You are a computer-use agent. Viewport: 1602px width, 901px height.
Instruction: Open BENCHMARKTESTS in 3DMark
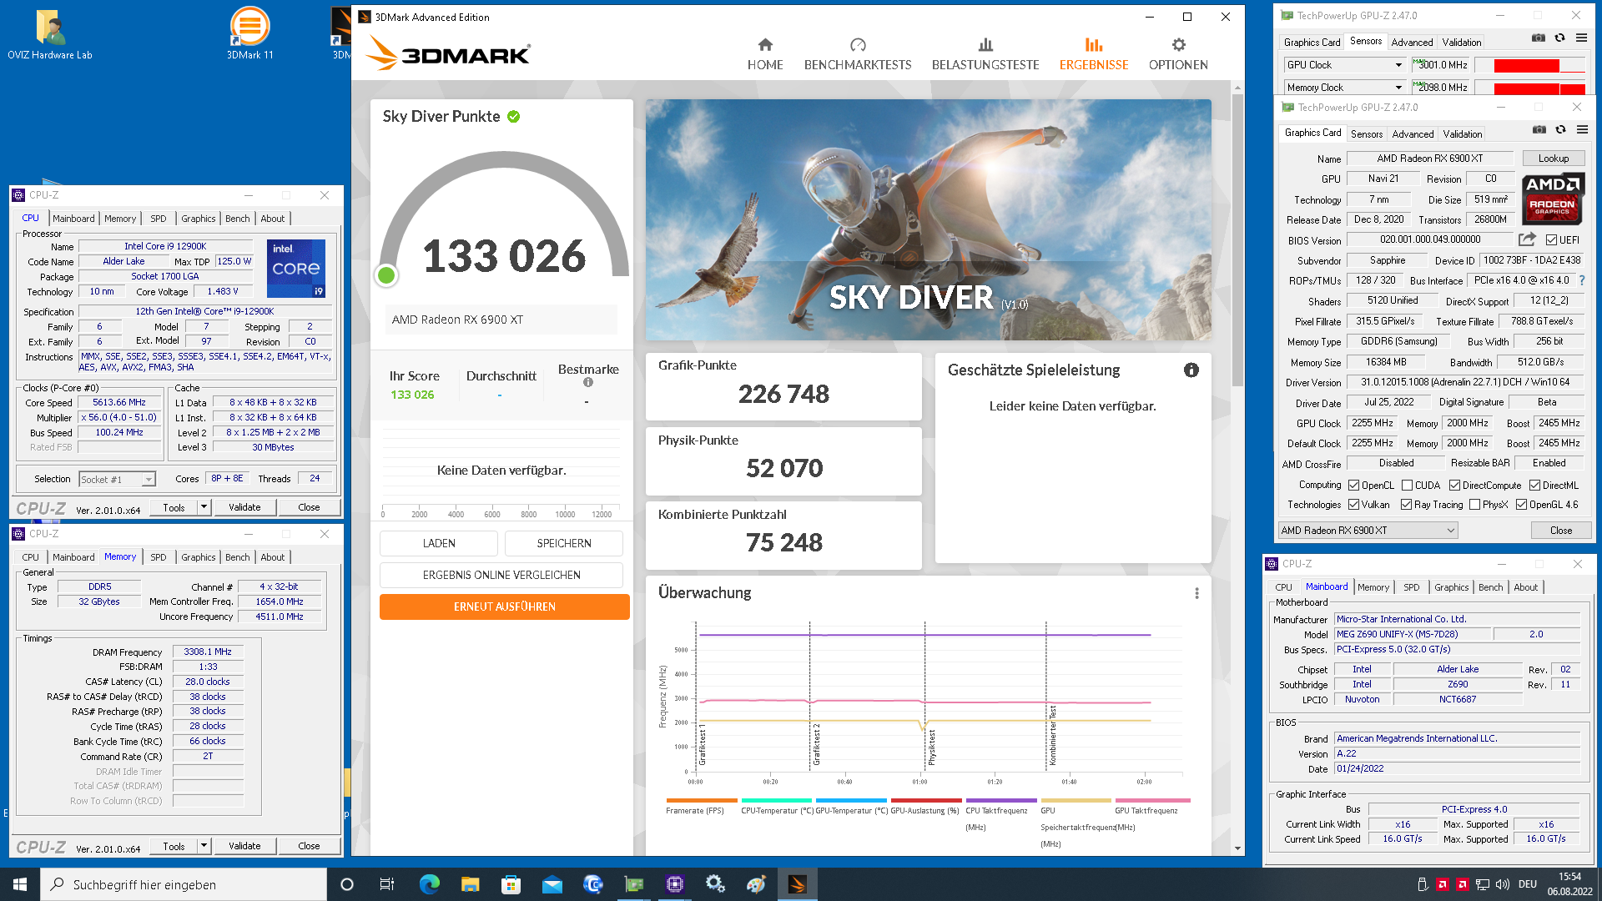tap(857, 54)
